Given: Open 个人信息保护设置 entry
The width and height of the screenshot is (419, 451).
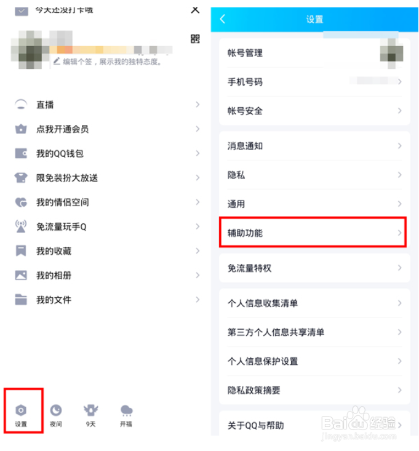Looking at the screenshot, I should [x=314, y=361].
